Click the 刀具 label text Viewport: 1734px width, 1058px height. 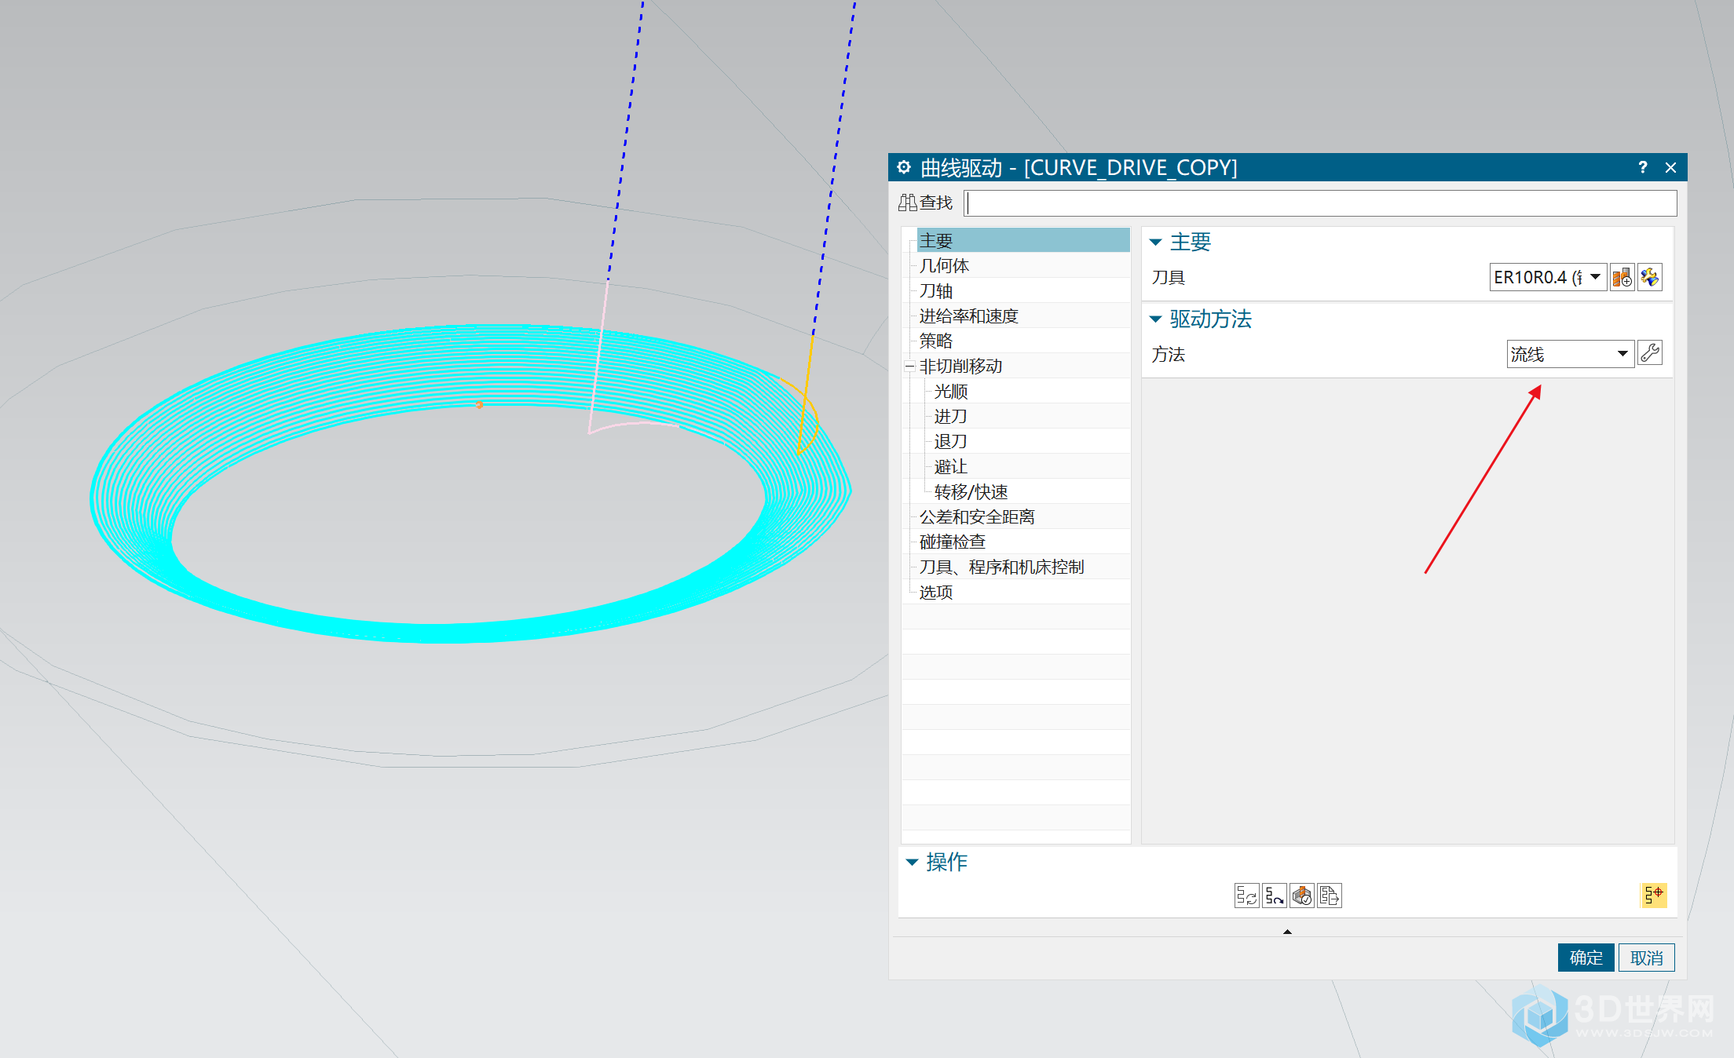pos(1168,277)
